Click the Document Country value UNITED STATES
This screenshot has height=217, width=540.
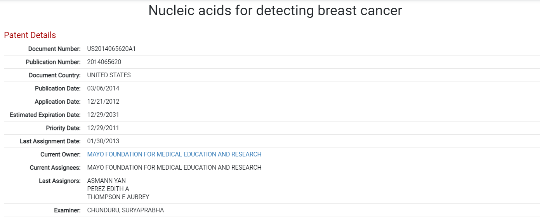click(x=109, y=75)
